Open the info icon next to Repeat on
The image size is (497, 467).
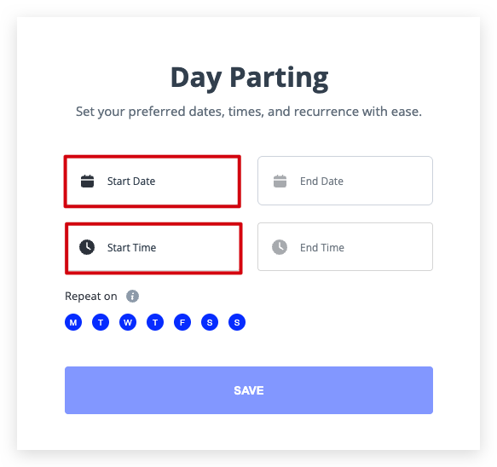click(x=132, y=297)
